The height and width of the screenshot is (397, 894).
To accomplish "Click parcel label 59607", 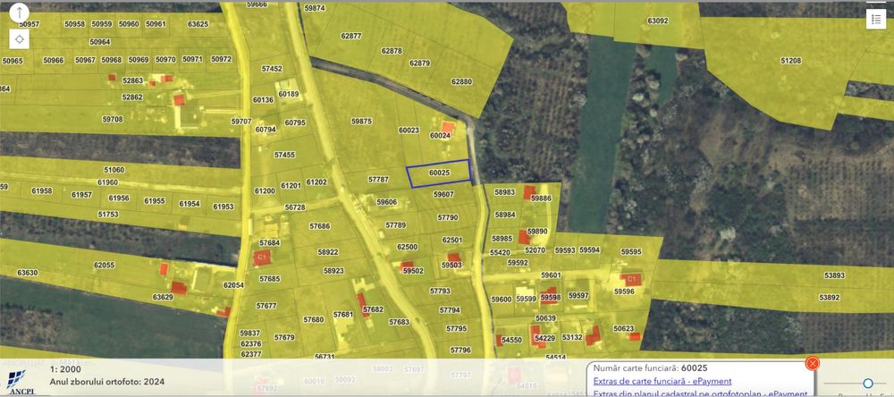I will (x=443, y=195).
